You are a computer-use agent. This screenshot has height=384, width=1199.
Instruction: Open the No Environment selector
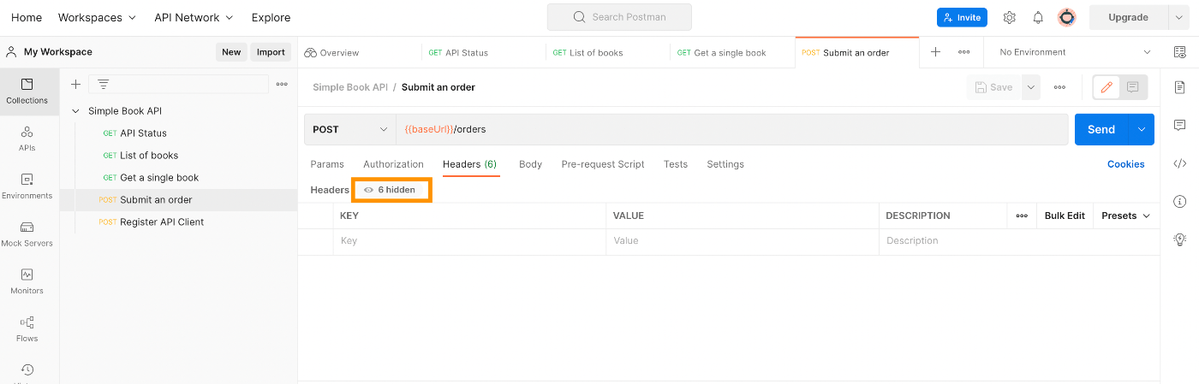(1075, 52)
